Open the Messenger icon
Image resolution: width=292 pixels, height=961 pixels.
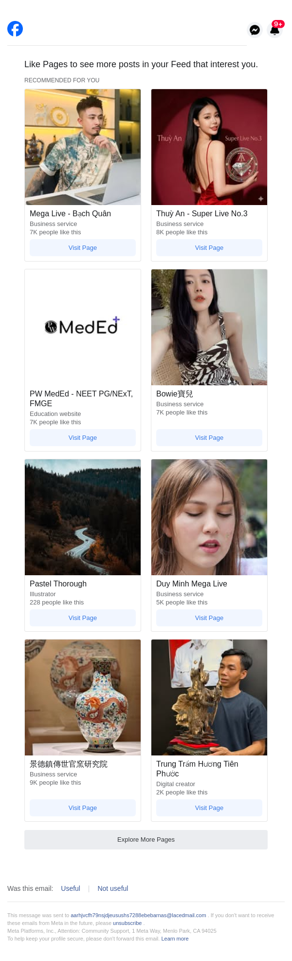255,30
